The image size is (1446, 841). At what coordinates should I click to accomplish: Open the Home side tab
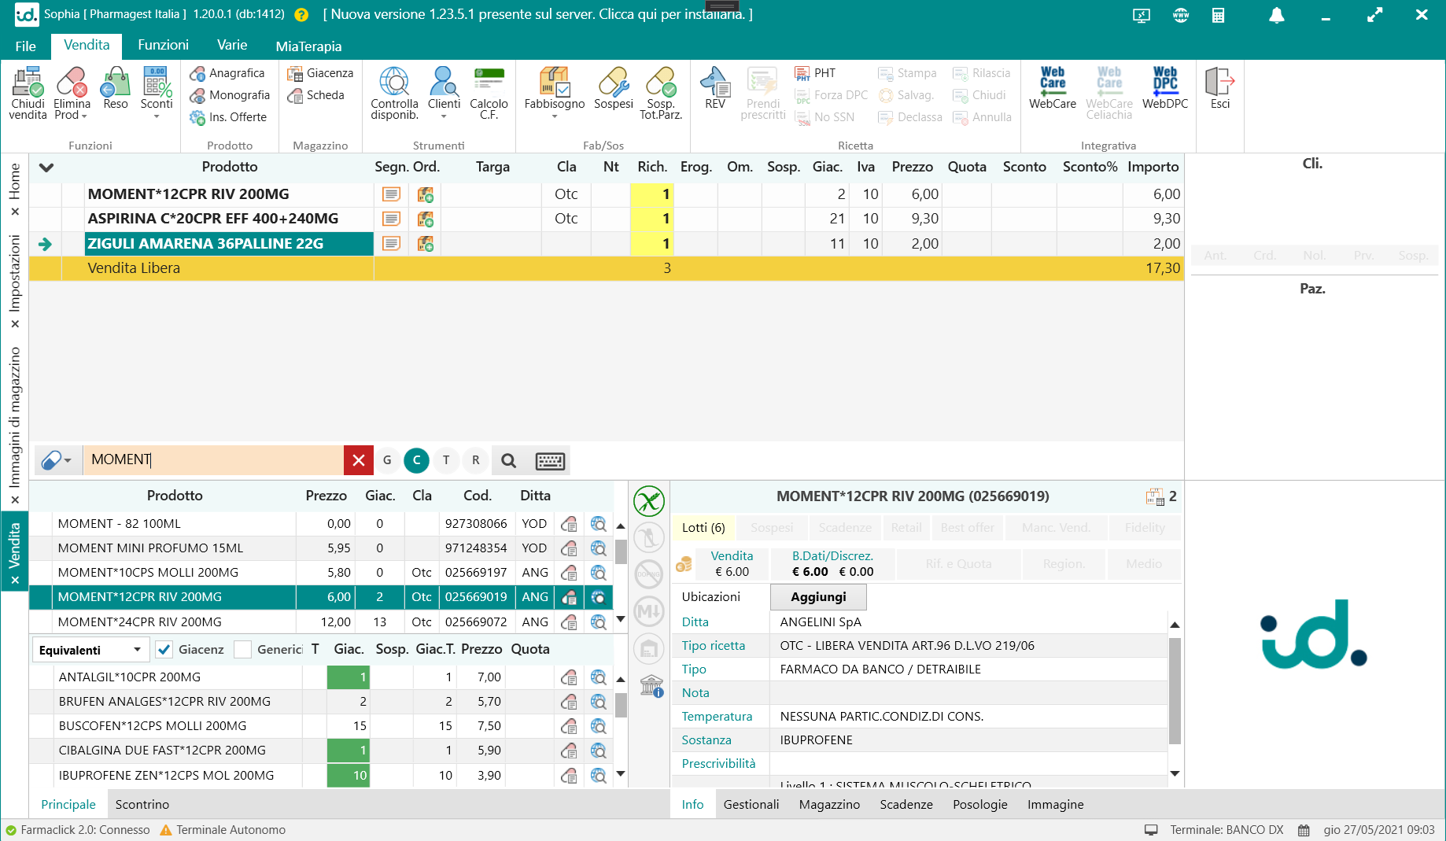pos(15,182)
